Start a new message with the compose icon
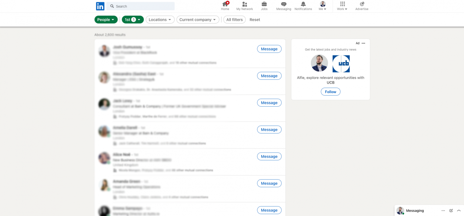464x216 pixels. (451, 211)
